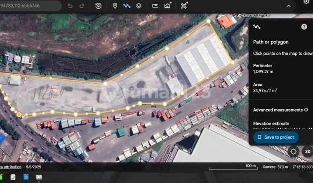Image resolution: width=313 pixels, height=183 pixels.
Task: Click the Perimeter 1,099.27 m value
Action: click(x=263, y=71)
